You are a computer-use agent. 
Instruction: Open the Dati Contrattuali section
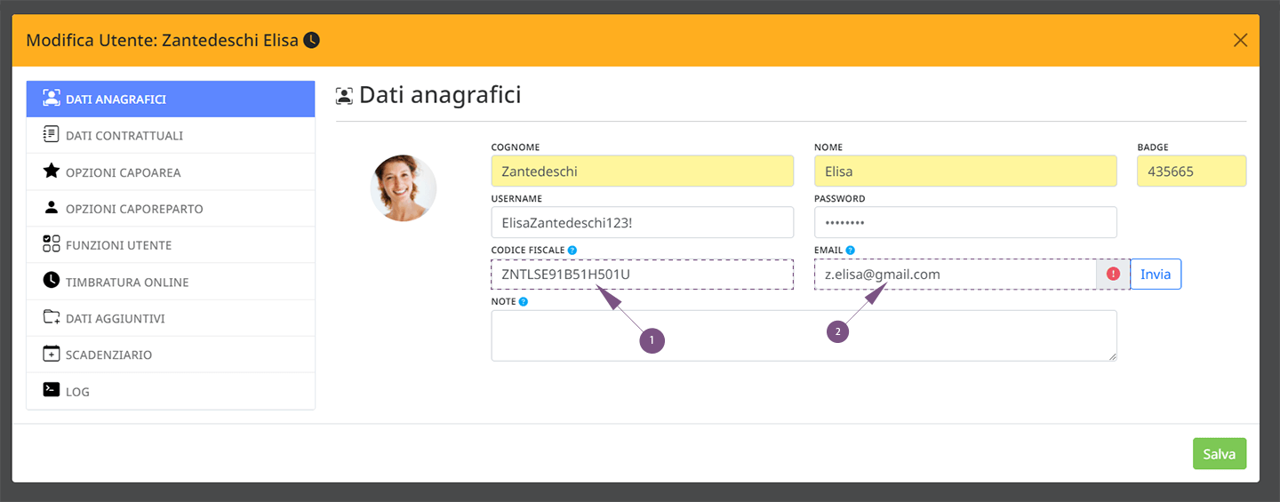pos(171,135)
